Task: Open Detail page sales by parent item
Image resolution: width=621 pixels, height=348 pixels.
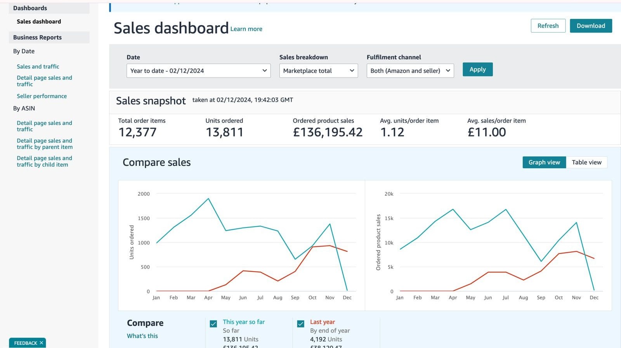Action: click(x=45, y=144)
